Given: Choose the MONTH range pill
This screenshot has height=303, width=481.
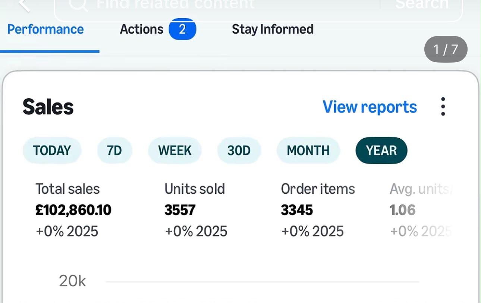Looking at the screenshot, I should click(308, 151).
